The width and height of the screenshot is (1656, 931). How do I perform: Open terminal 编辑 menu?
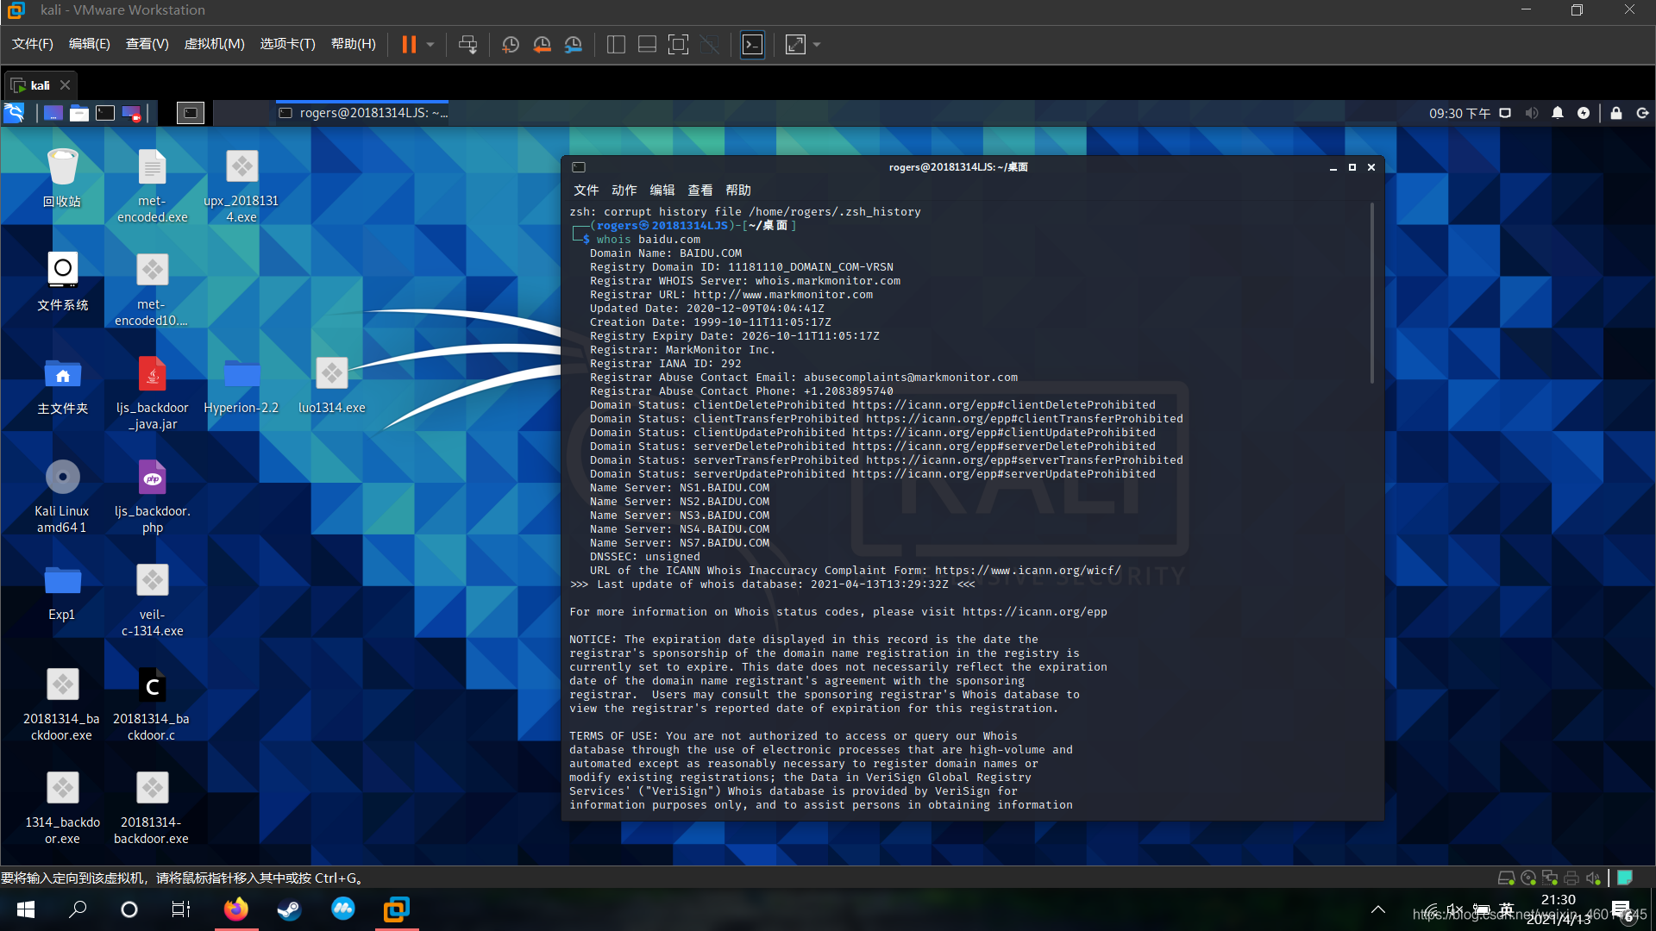[x=662, y=191]
